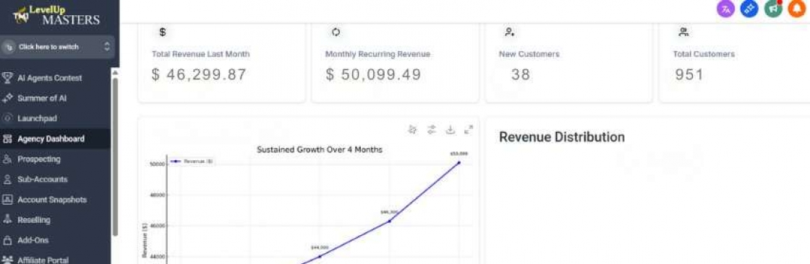The height and width of the screenshot is (264, 810).
Task: Expand the chart to fullscreen
Action: tap(469, 129)
